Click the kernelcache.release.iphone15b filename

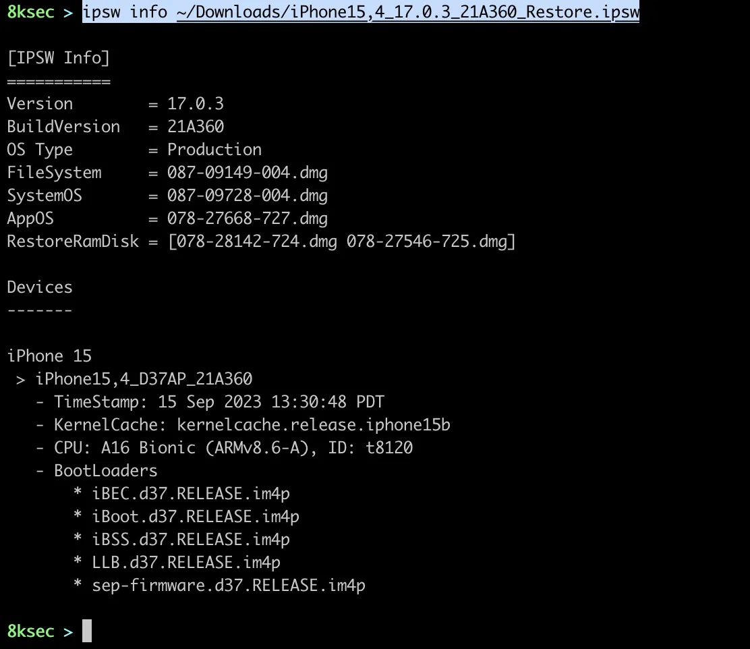[314, 425]
